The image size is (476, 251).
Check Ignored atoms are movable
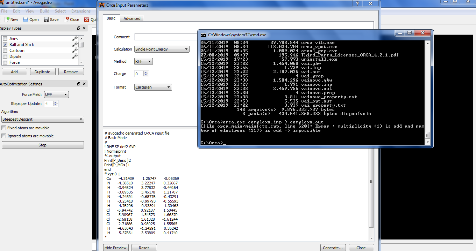point(4,136)
